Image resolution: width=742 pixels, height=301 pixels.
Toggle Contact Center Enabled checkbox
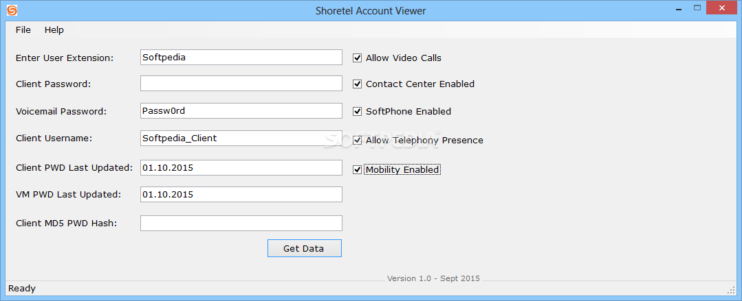[x=358, y=84]
